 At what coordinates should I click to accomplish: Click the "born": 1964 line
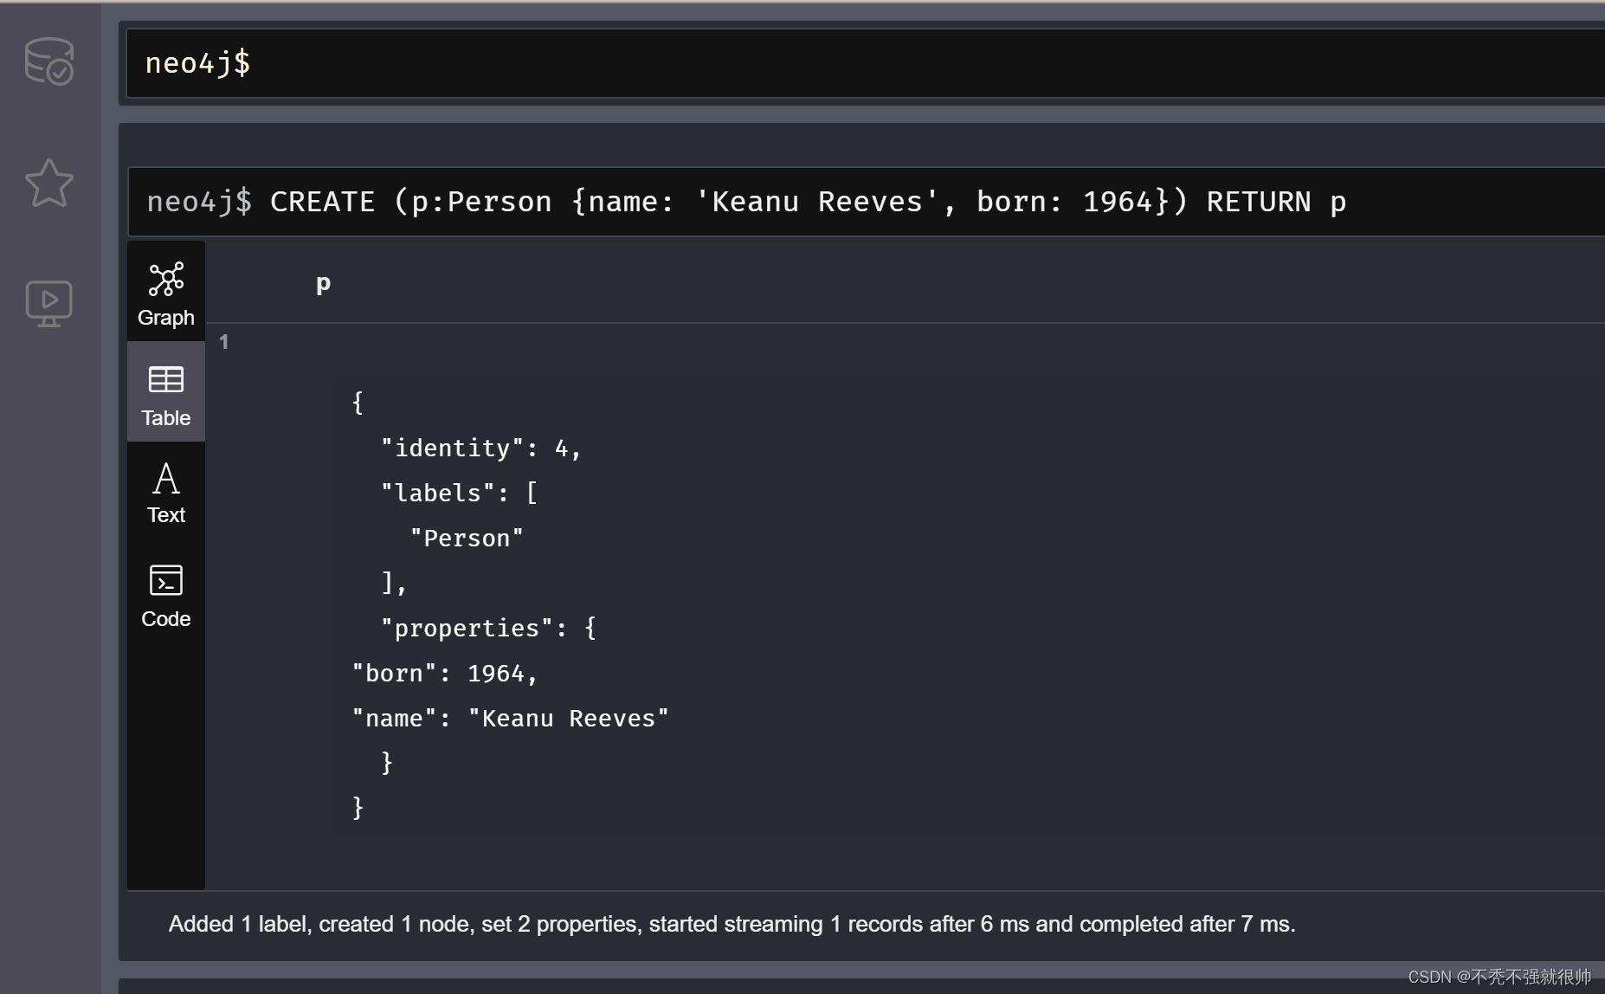pyautogui.click(x=445, y=674)
